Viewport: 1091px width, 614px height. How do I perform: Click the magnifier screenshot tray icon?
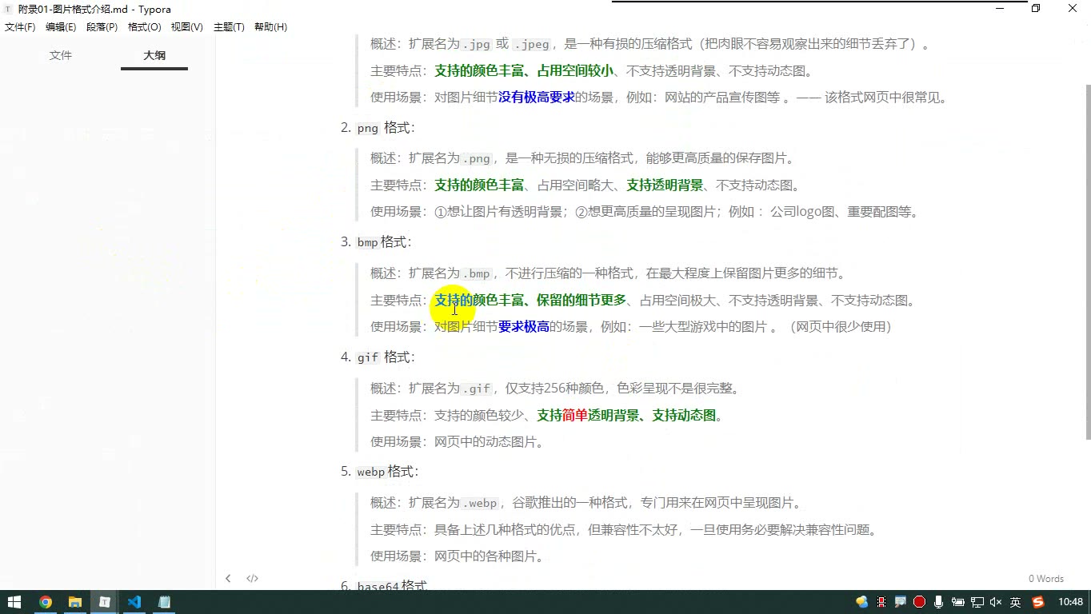(901, 602)
